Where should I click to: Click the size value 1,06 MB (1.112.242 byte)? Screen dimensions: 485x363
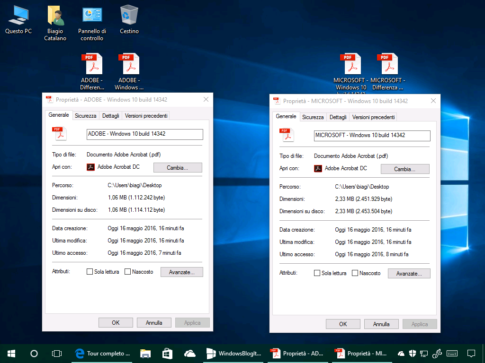[136, 198]
